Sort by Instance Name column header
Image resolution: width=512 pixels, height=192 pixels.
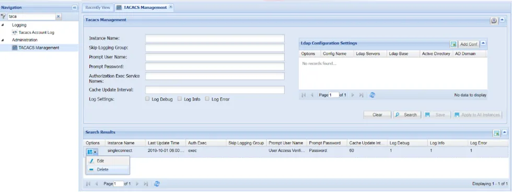[x=125, y=143]
